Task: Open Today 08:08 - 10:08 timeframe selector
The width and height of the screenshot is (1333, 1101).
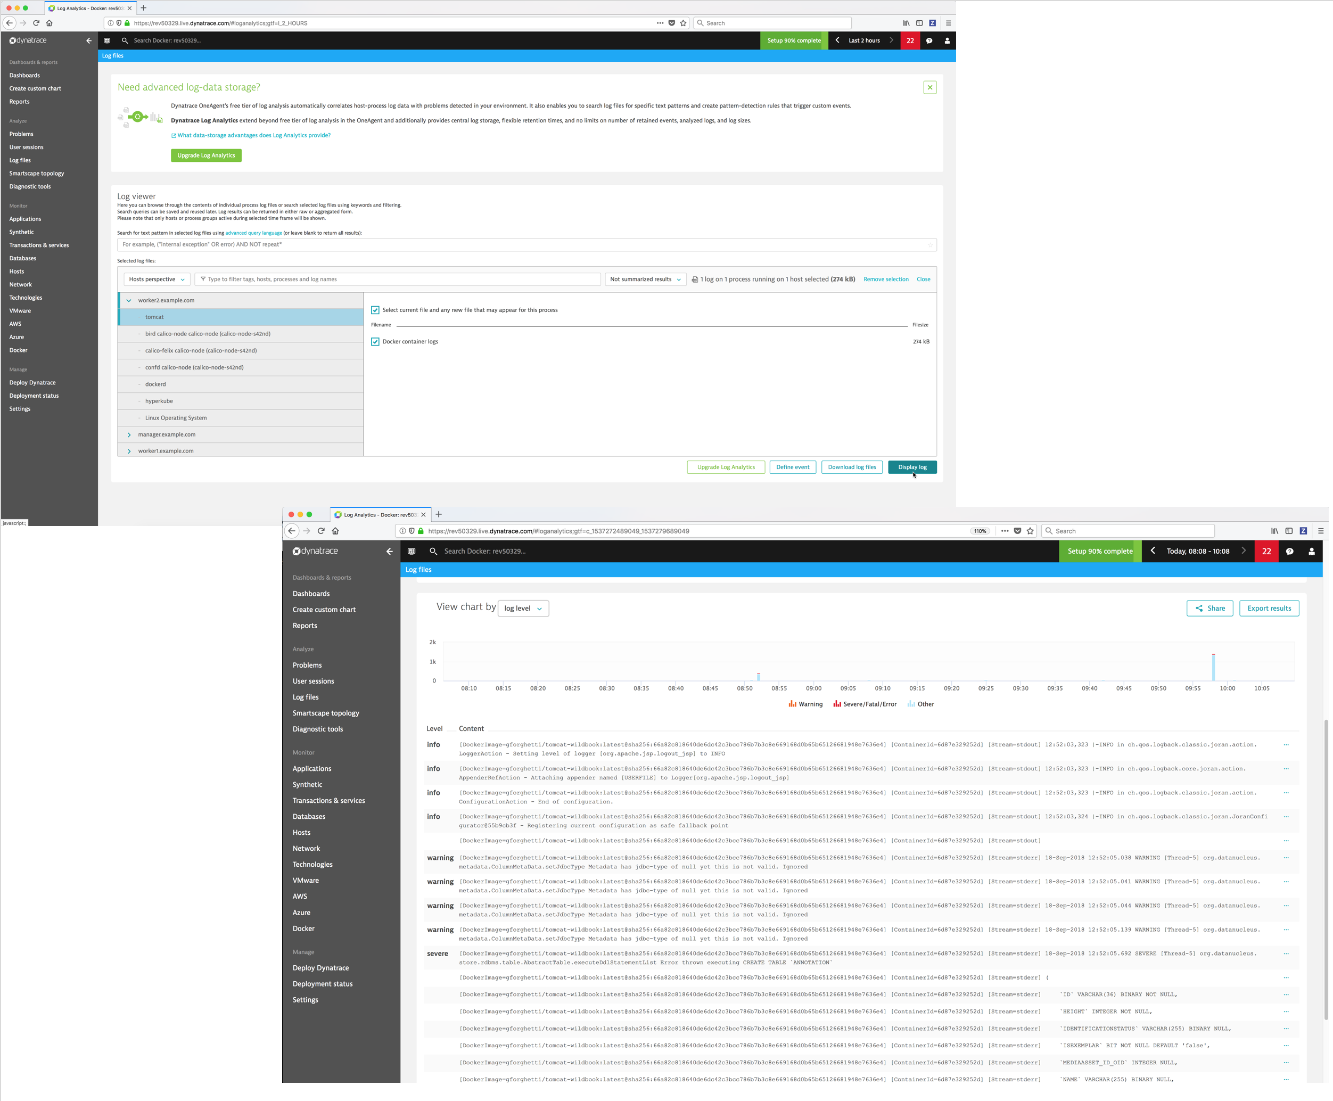Action: pyautogui.click(x=1198, y=551)
